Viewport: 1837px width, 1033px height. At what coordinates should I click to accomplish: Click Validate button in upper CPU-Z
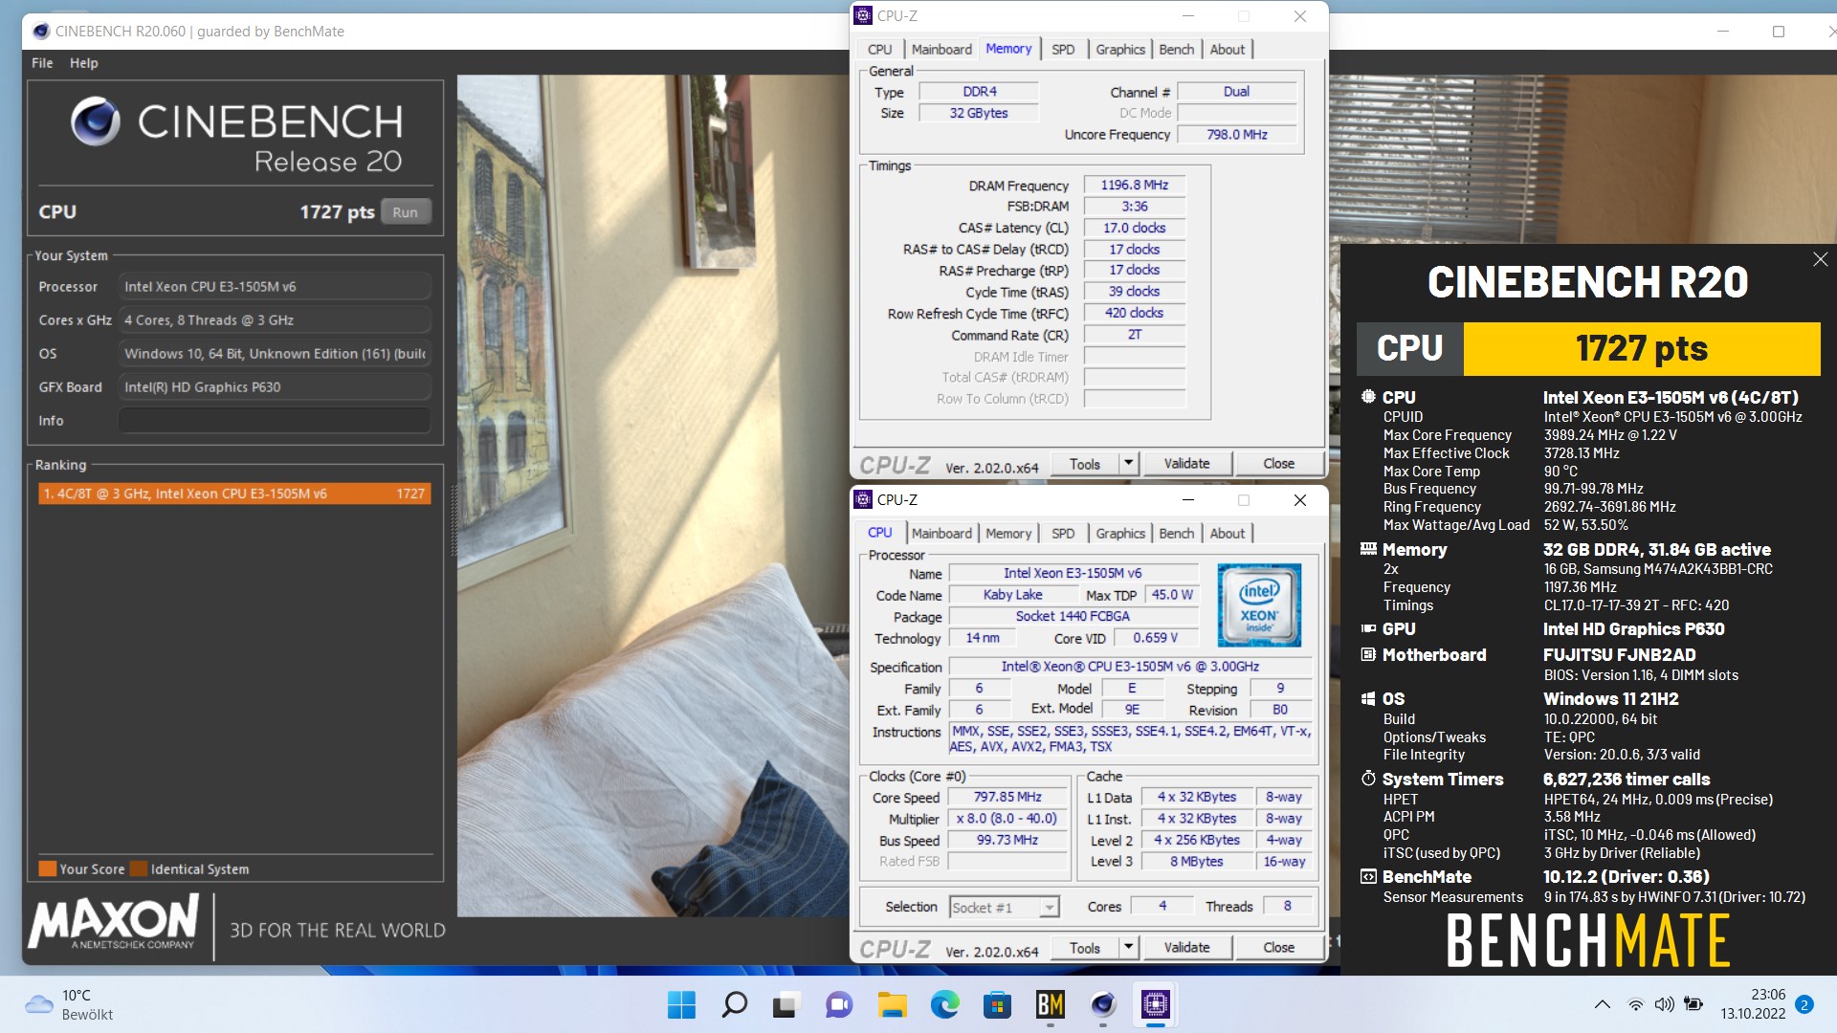coord(1186,464)
